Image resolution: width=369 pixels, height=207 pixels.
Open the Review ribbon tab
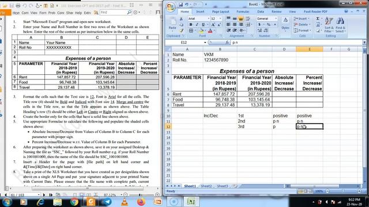pos(276,11)
